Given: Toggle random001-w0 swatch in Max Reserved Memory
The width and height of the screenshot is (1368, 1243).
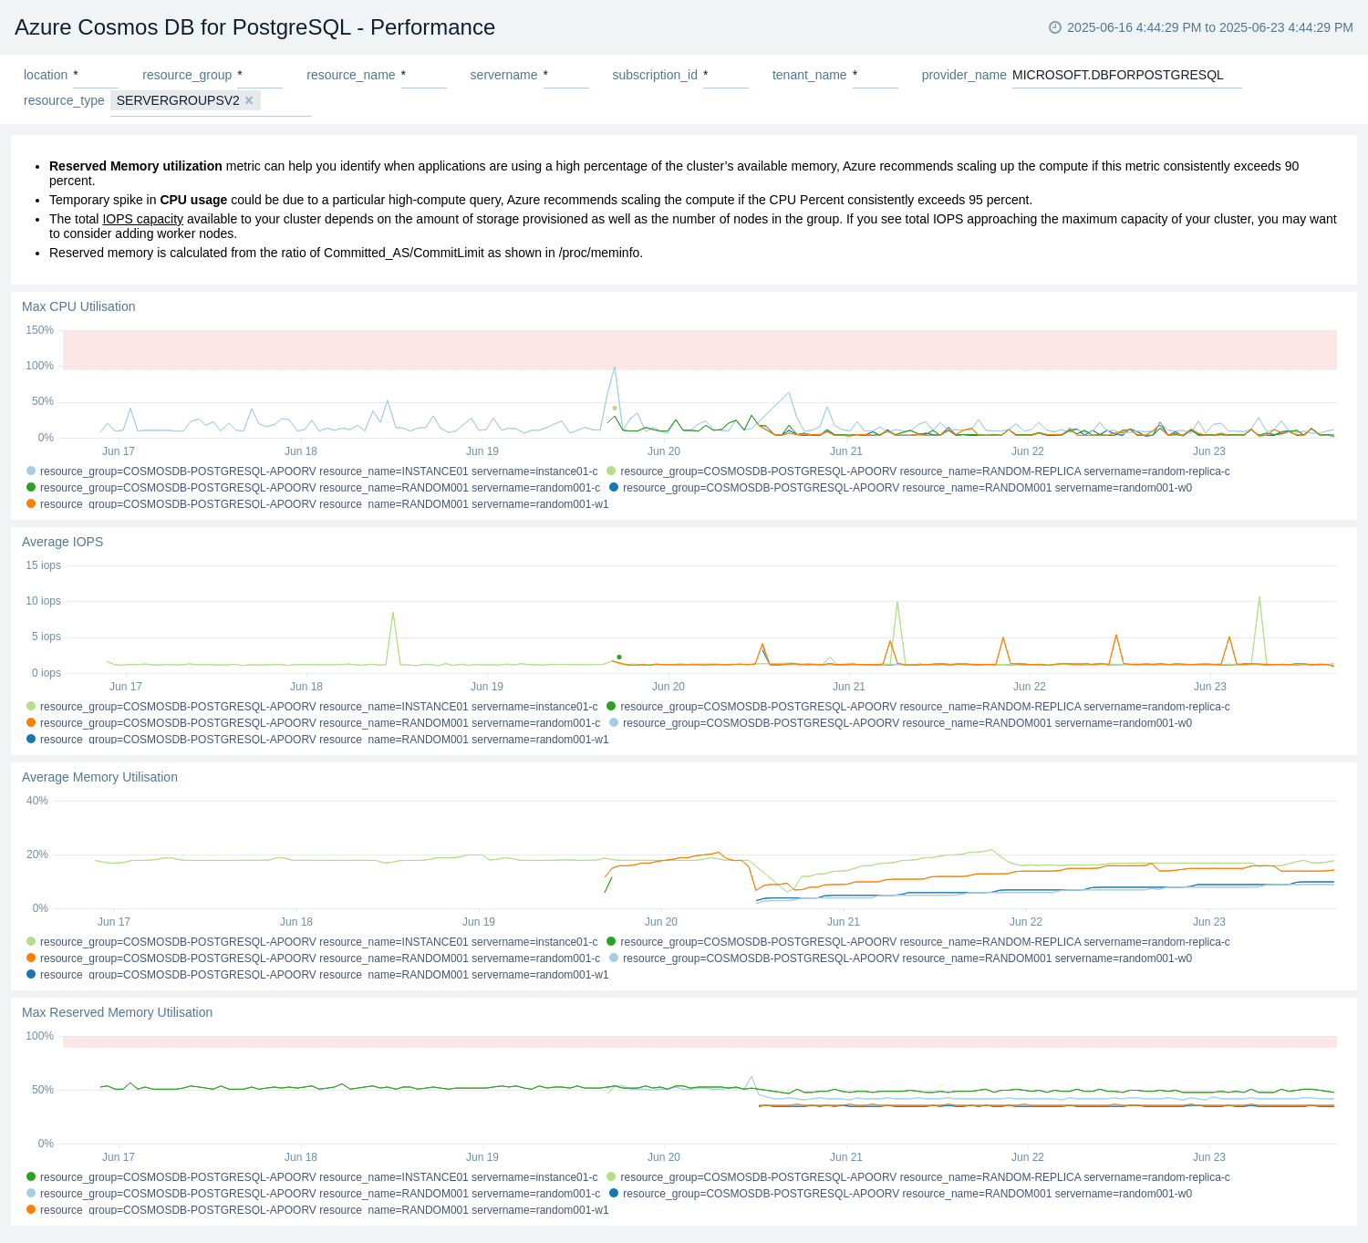Looking at the screenshot, I should (614, 1194).
